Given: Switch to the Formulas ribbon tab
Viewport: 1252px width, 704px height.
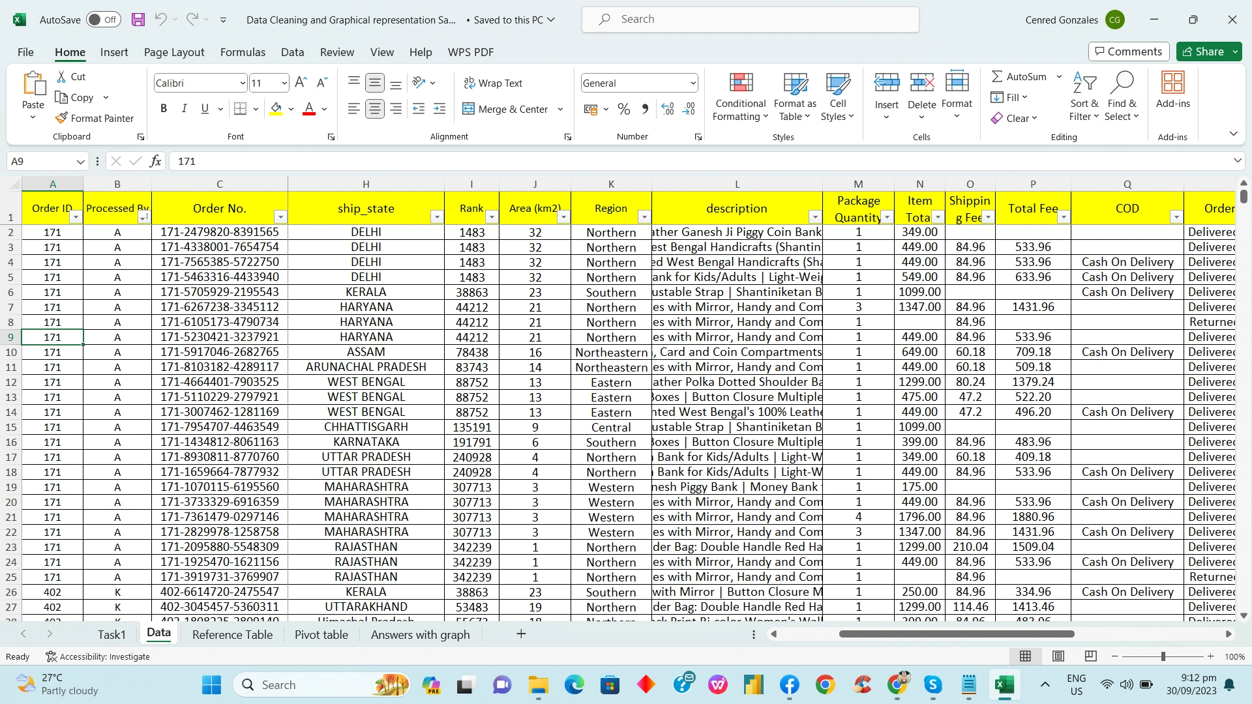Looking at the screenshot, I should [243, 52].
